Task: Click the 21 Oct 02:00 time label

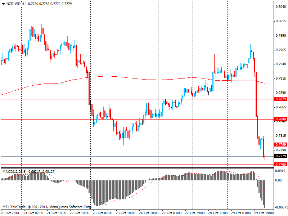Action: pyautogui.click(x=33, y=213)
